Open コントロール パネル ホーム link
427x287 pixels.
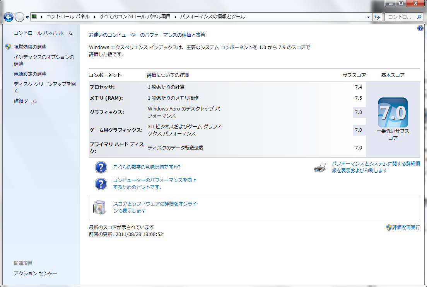[x=43, y=33]
